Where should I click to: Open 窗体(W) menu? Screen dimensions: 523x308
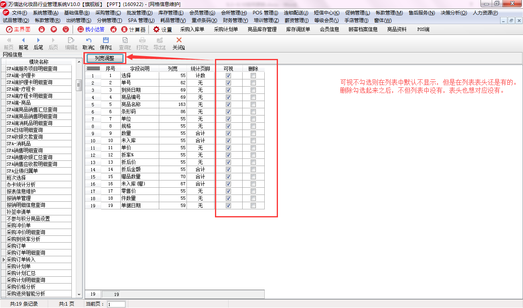point(383,20)
